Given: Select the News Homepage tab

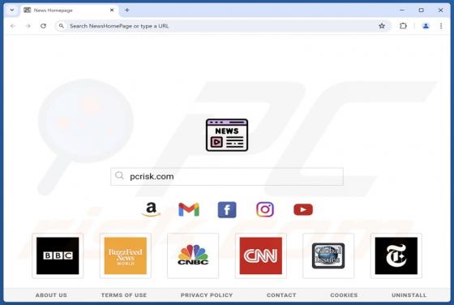Looking at the screenshot, I should [x=69, y=10].
